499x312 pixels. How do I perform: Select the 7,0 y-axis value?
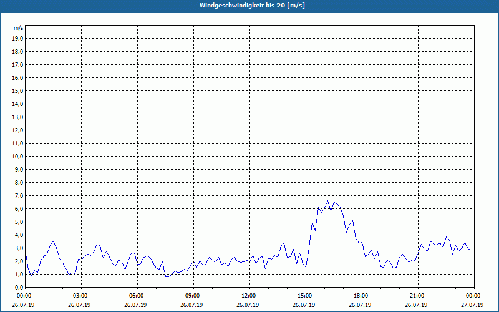[19, 195]
